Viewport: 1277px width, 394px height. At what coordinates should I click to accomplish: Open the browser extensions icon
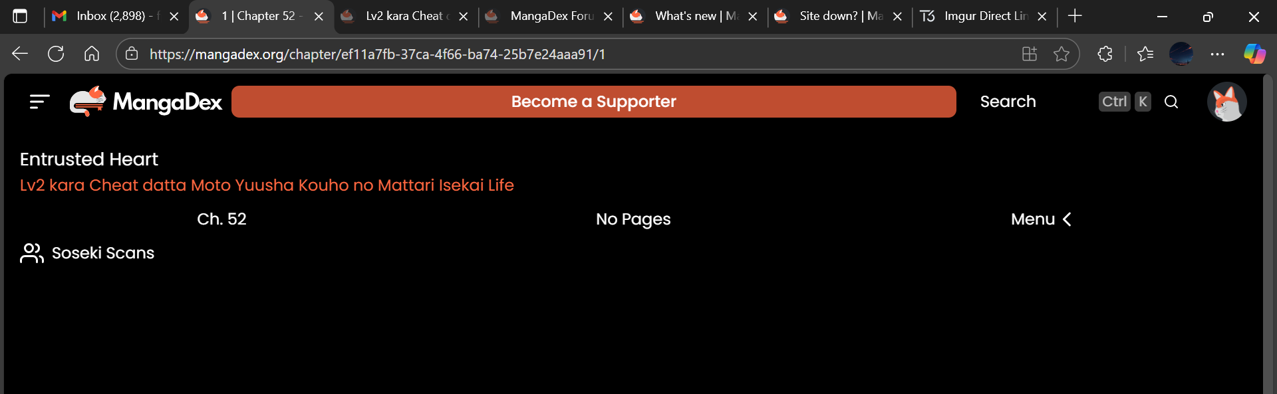click(1105, 54)
